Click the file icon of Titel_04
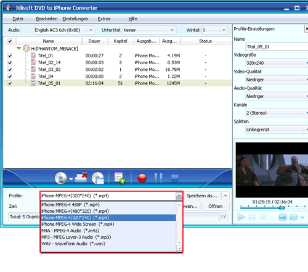 (x=33, y=76)
